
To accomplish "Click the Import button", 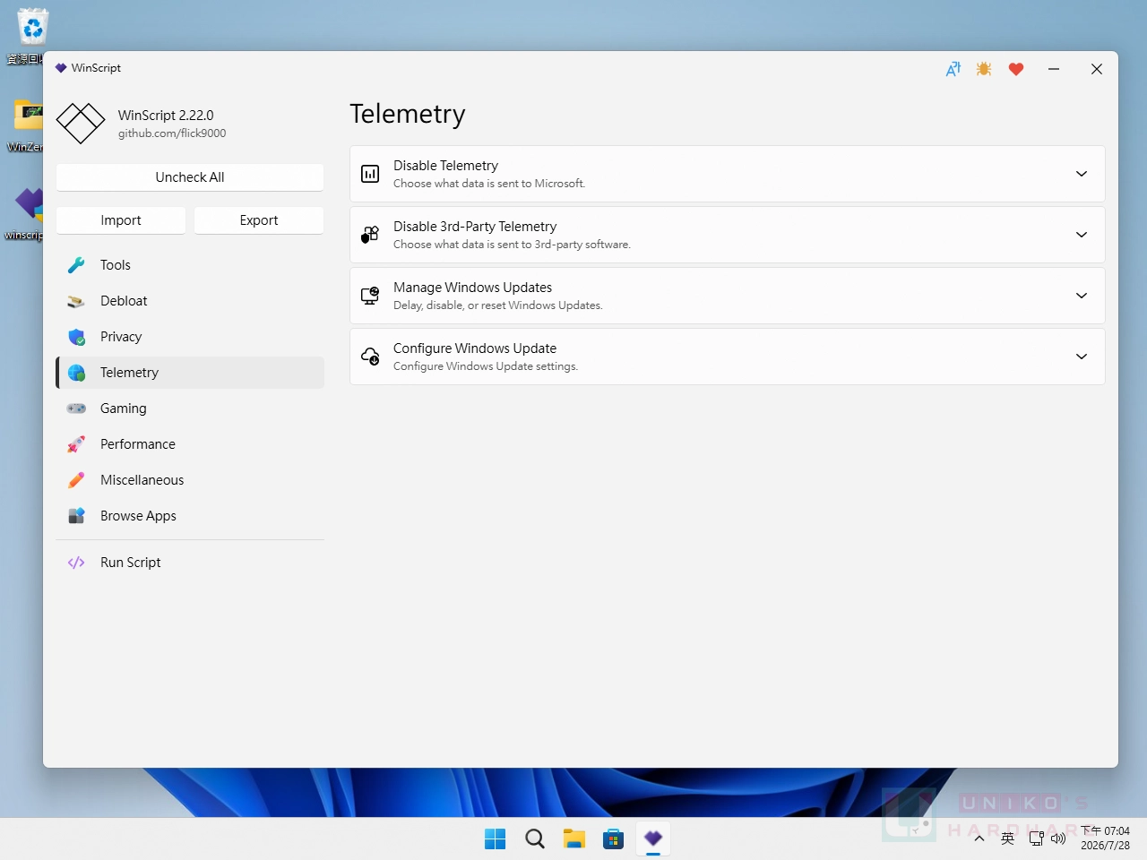I will tap(121, 220).
